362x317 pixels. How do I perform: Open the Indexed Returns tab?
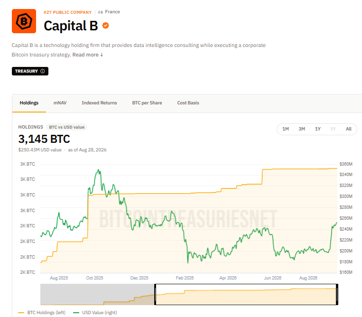click(99, 103)
